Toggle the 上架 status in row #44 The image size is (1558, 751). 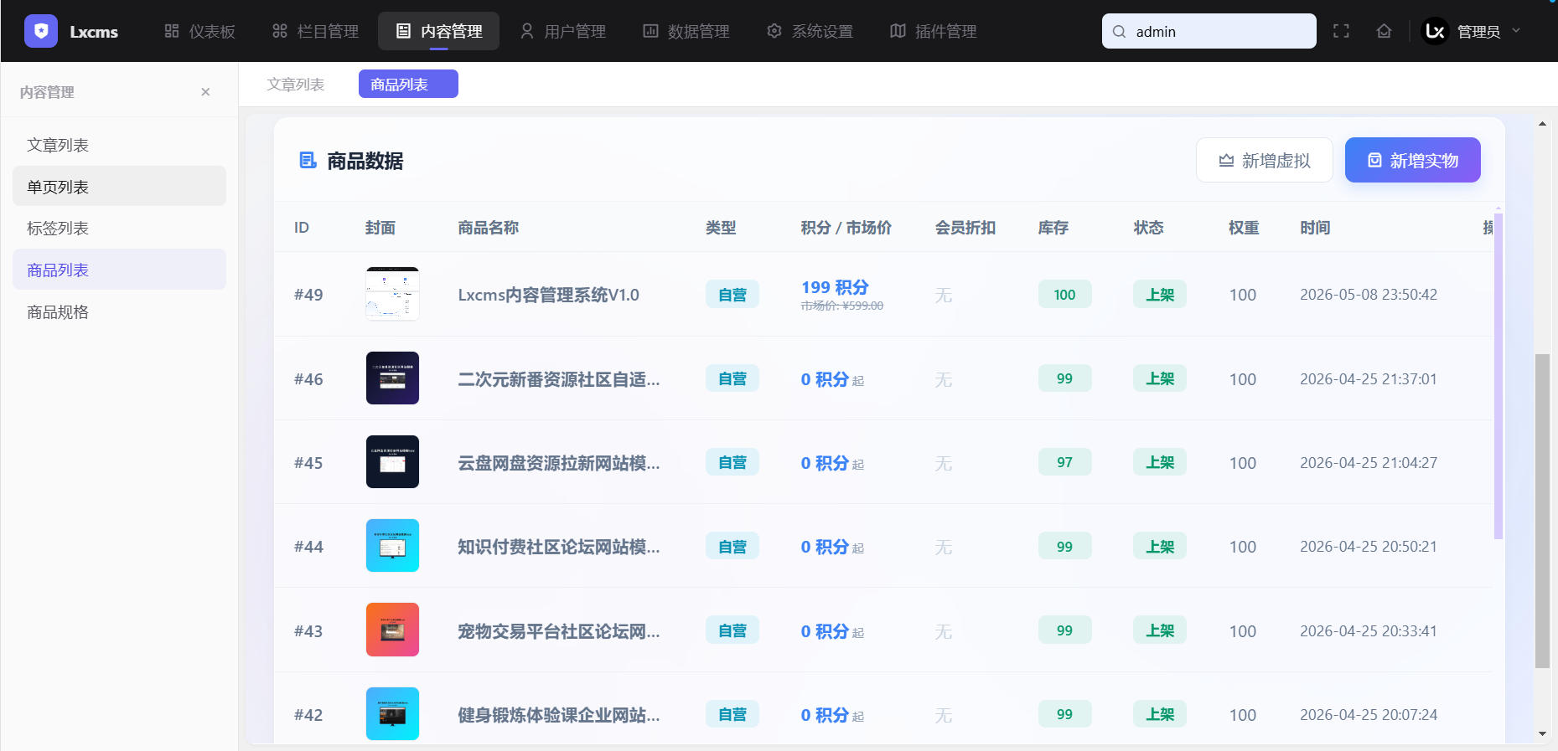pyautogui.click(x=1160, y=547)
